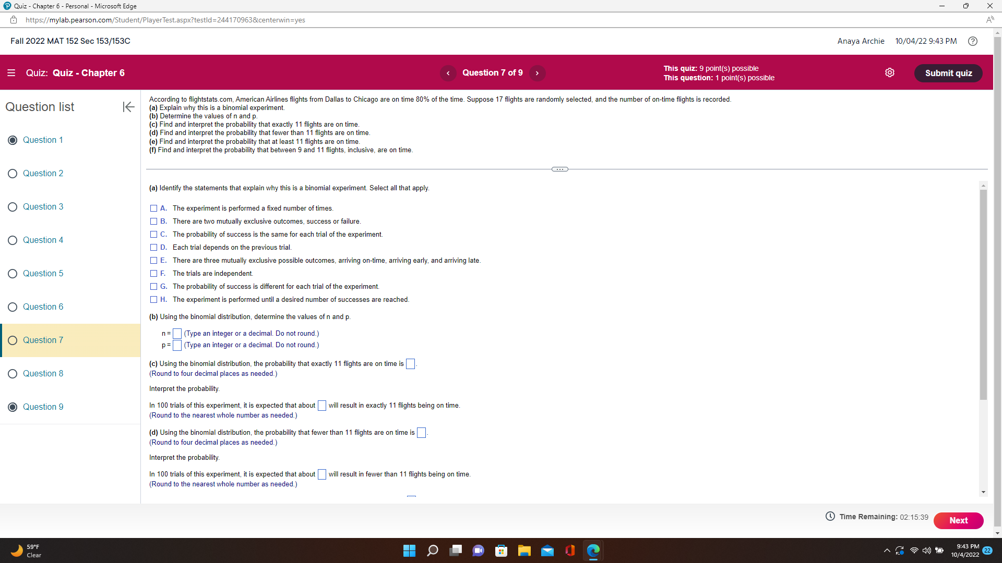Show hidden icons in the system tray
The image size is (1002, 563).
pos(887,550)
